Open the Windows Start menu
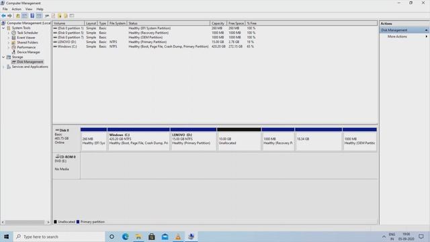430x242 pixels. (7, 237)
